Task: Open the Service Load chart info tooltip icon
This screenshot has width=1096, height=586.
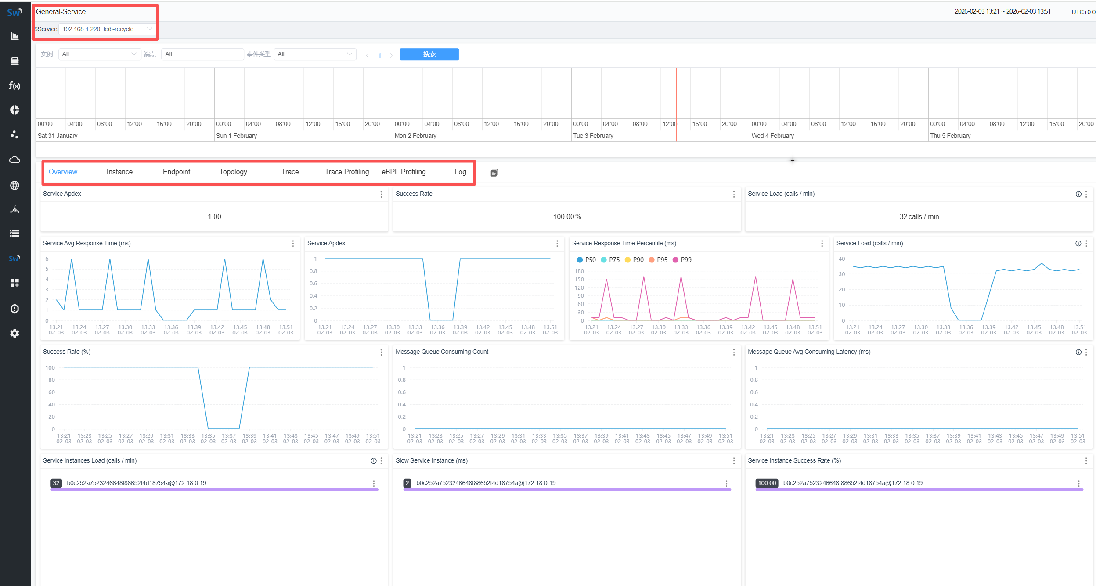Action: 1078,244
